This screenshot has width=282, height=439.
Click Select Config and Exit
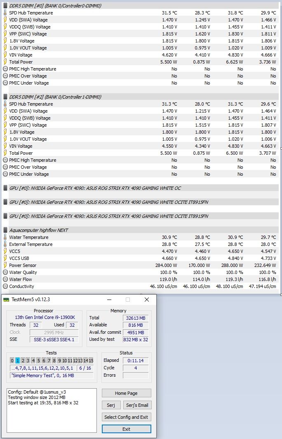(x=127, y=417)
